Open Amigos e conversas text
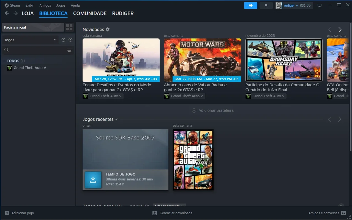 [324, 213]
